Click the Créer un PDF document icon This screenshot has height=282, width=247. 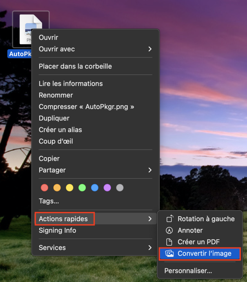(x=169, y=242)
